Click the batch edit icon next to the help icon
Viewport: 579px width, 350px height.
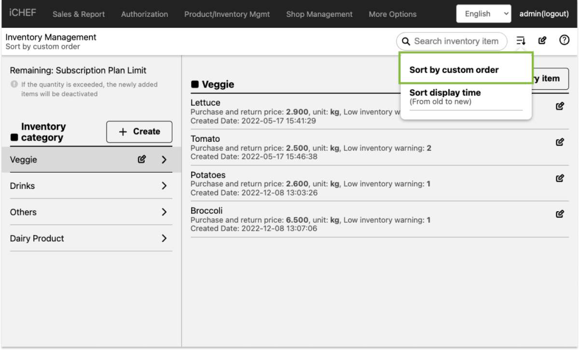click(x=541, y=40)
